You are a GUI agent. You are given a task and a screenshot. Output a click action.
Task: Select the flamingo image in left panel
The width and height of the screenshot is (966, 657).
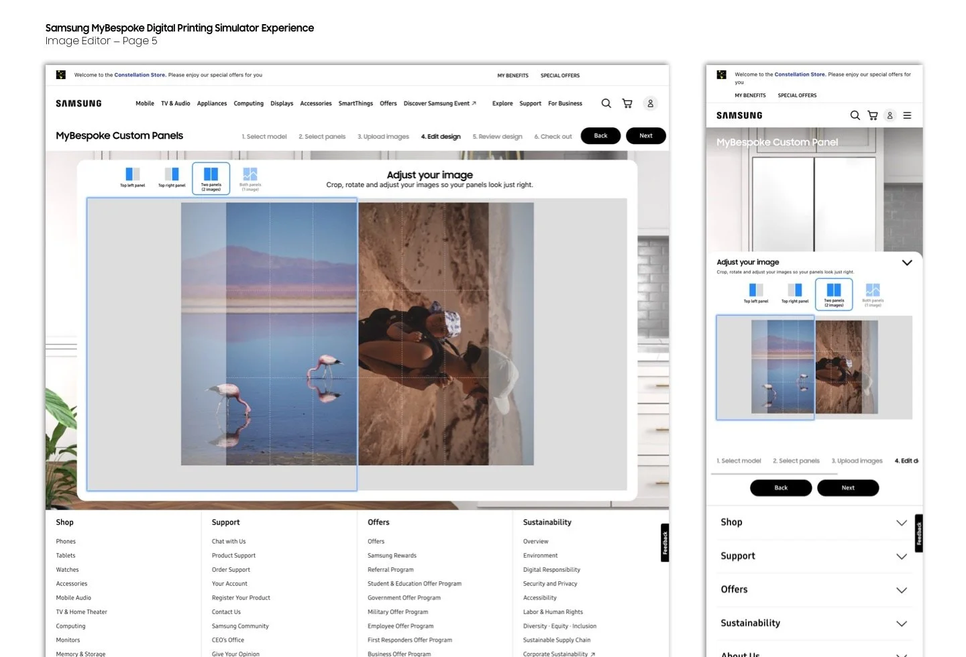pos(269,334)
